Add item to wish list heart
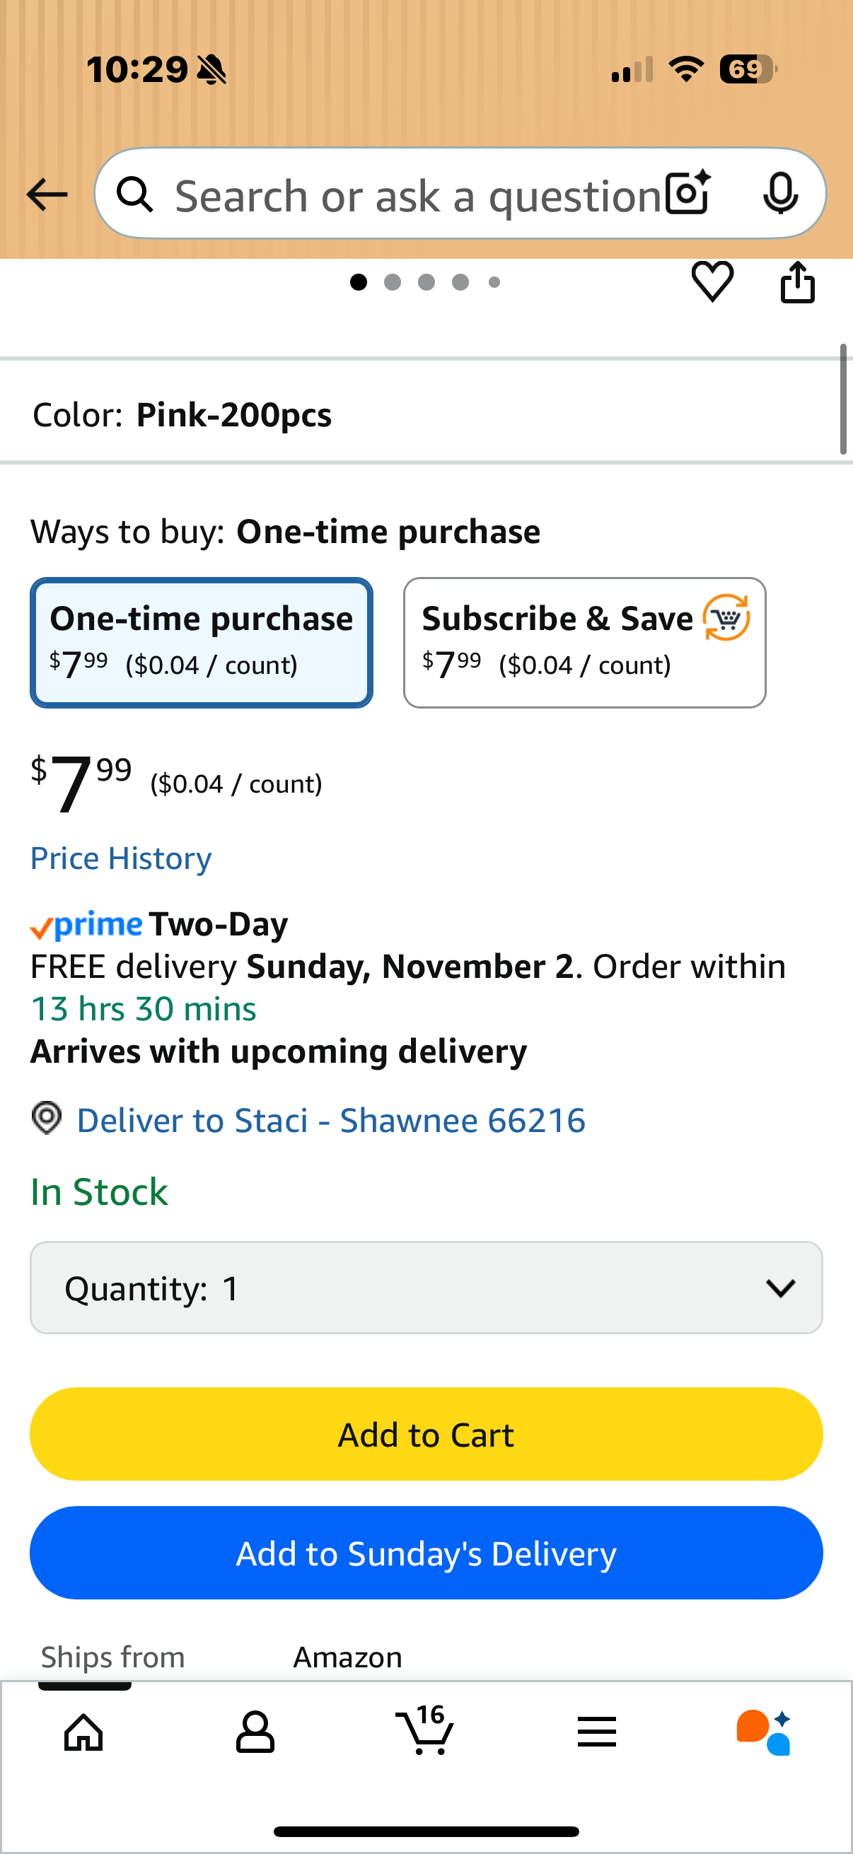853x1854 pixels. [x=712, y=281]
